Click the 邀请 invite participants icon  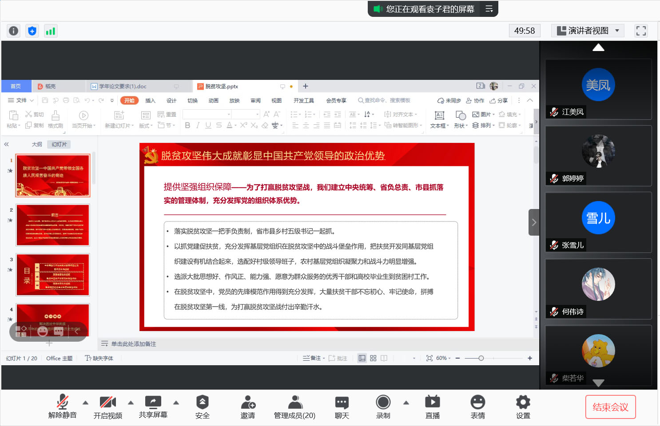pos(248,406)
